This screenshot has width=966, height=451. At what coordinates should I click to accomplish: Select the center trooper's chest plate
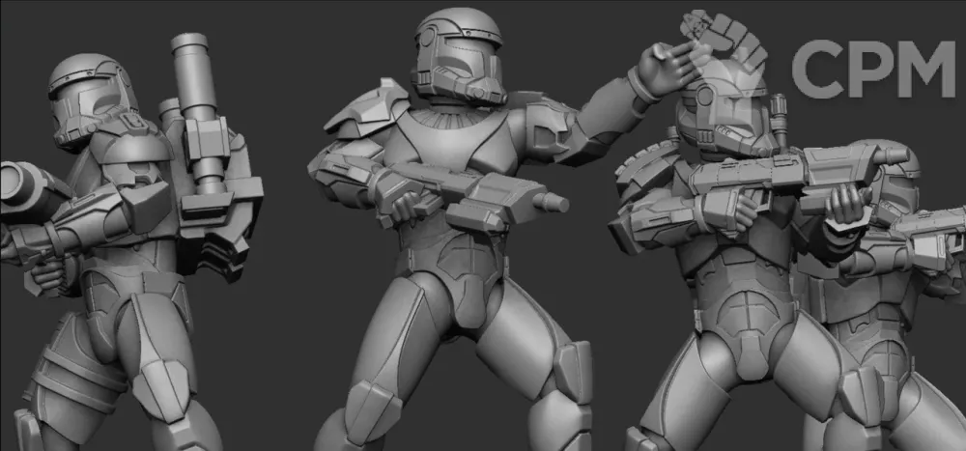(454, 145)
